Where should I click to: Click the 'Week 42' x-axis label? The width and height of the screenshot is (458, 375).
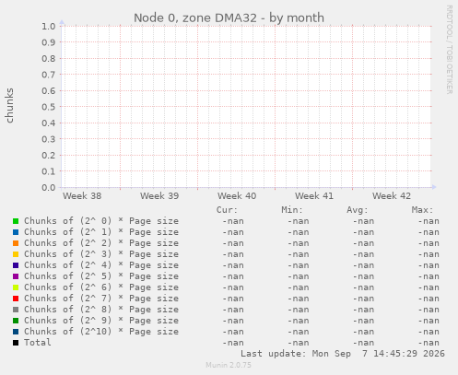click(x=392, y=196)
